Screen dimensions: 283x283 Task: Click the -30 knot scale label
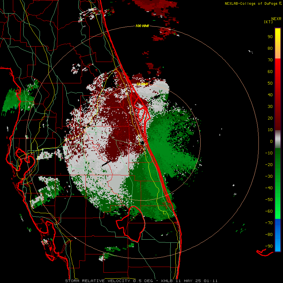[269, 176]
